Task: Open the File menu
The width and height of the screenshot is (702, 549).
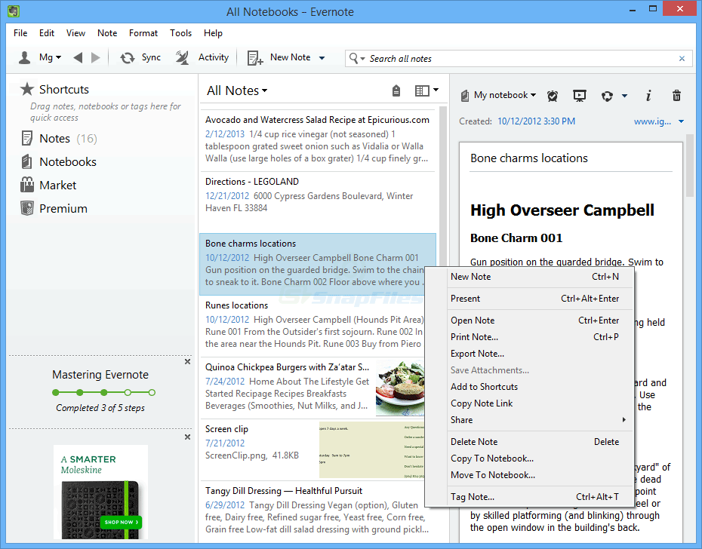Action: coord(20,33)
